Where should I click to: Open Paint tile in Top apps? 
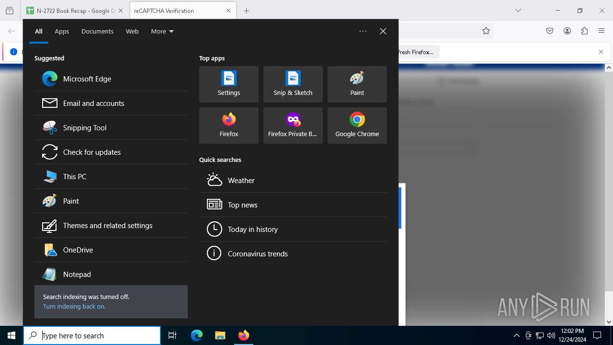pyautogui.click(x=357, y=84)
